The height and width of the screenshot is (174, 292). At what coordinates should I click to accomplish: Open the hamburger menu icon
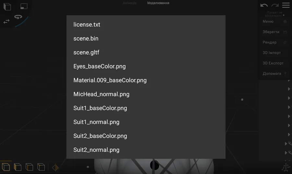286,5
